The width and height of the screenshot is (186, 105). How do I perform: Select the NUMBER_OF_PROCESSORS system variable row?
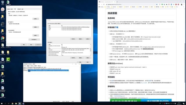[x=69, y=46]
